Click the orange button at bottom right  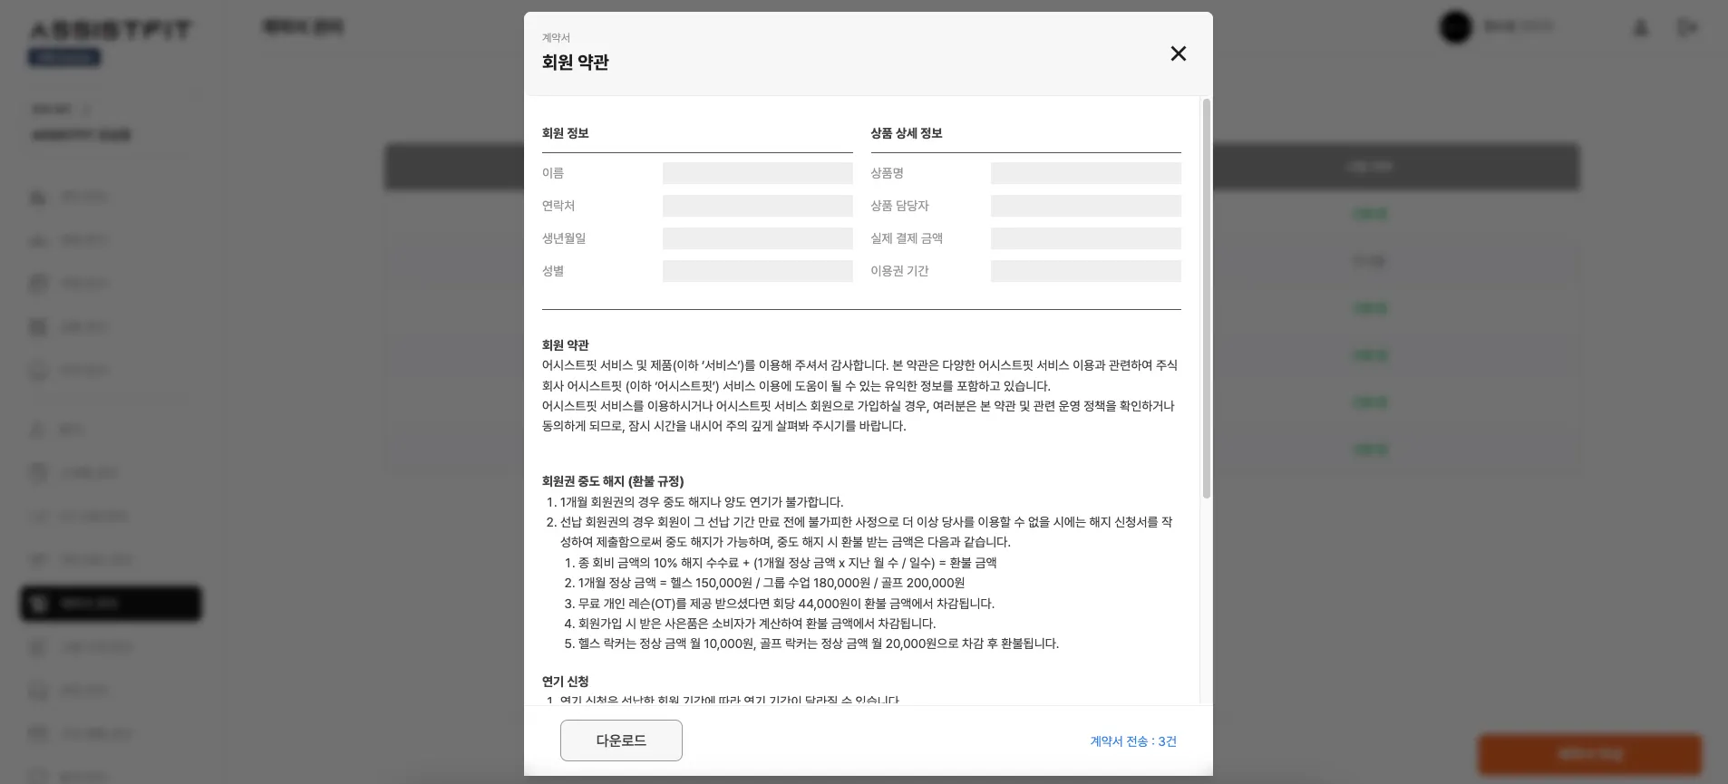click(1589, 754)
